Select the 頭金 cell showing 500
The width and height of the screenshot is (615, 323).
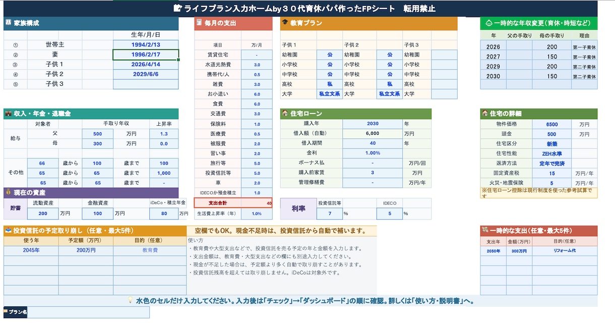tap(551, 134)
